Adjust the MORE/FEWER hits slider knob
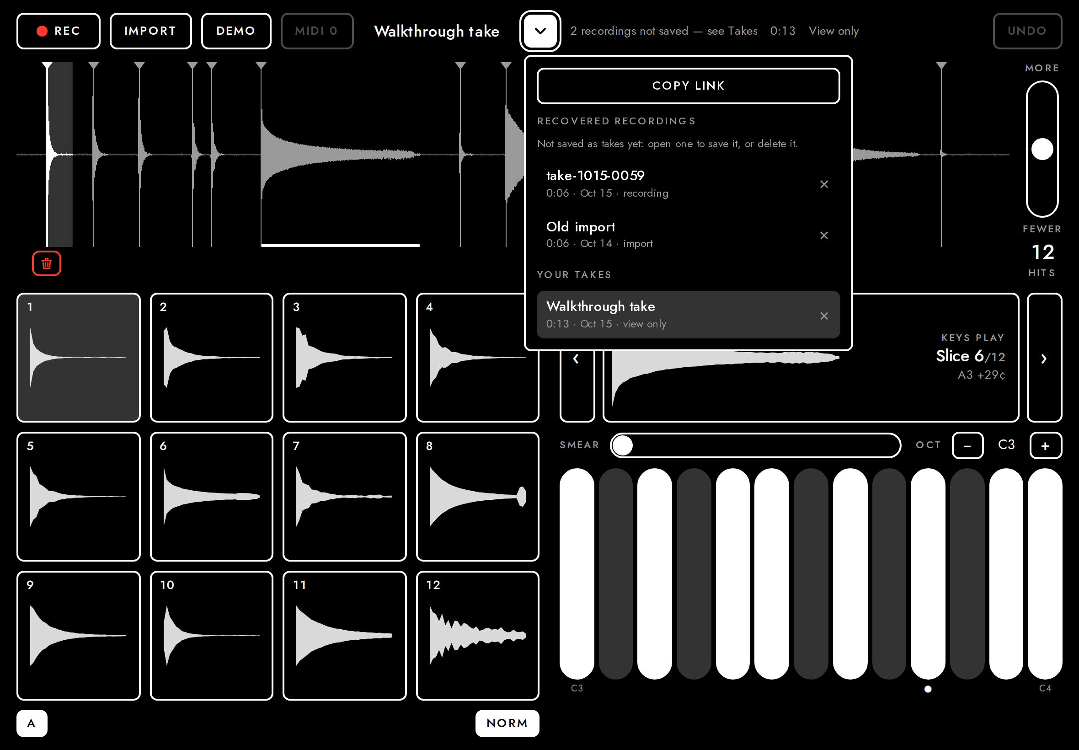Screen dimensions: 1079x750 (1042, 150)
